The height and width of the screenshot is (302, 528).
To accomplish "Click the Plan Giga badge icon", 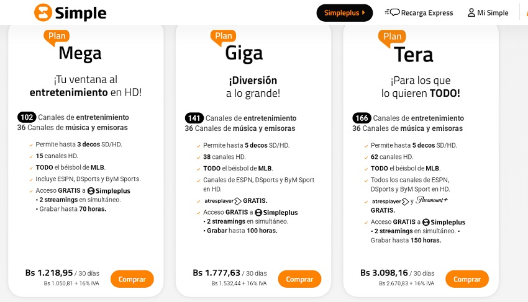I will [224, 37].
